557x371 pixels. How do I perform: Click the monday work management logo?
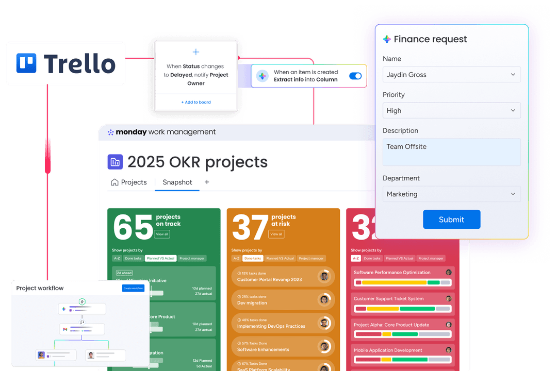pyautogui.click(x=161, y=132)
